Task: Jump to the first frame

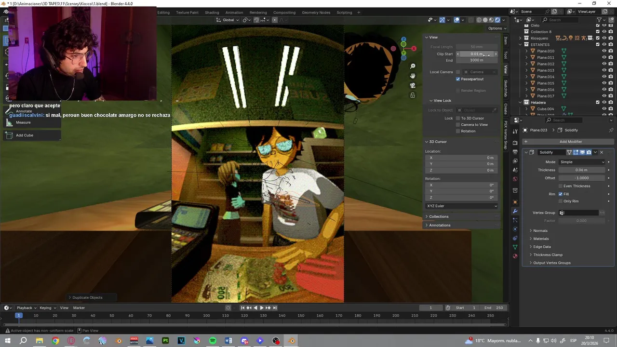Action: pyautogui.click(x=242, y=308)
